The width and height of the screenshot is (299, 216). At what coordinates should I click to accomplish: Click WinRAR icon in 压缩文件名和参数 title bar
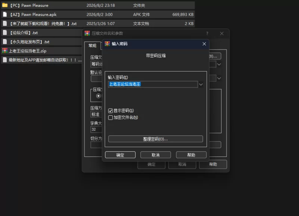[87, 33]
